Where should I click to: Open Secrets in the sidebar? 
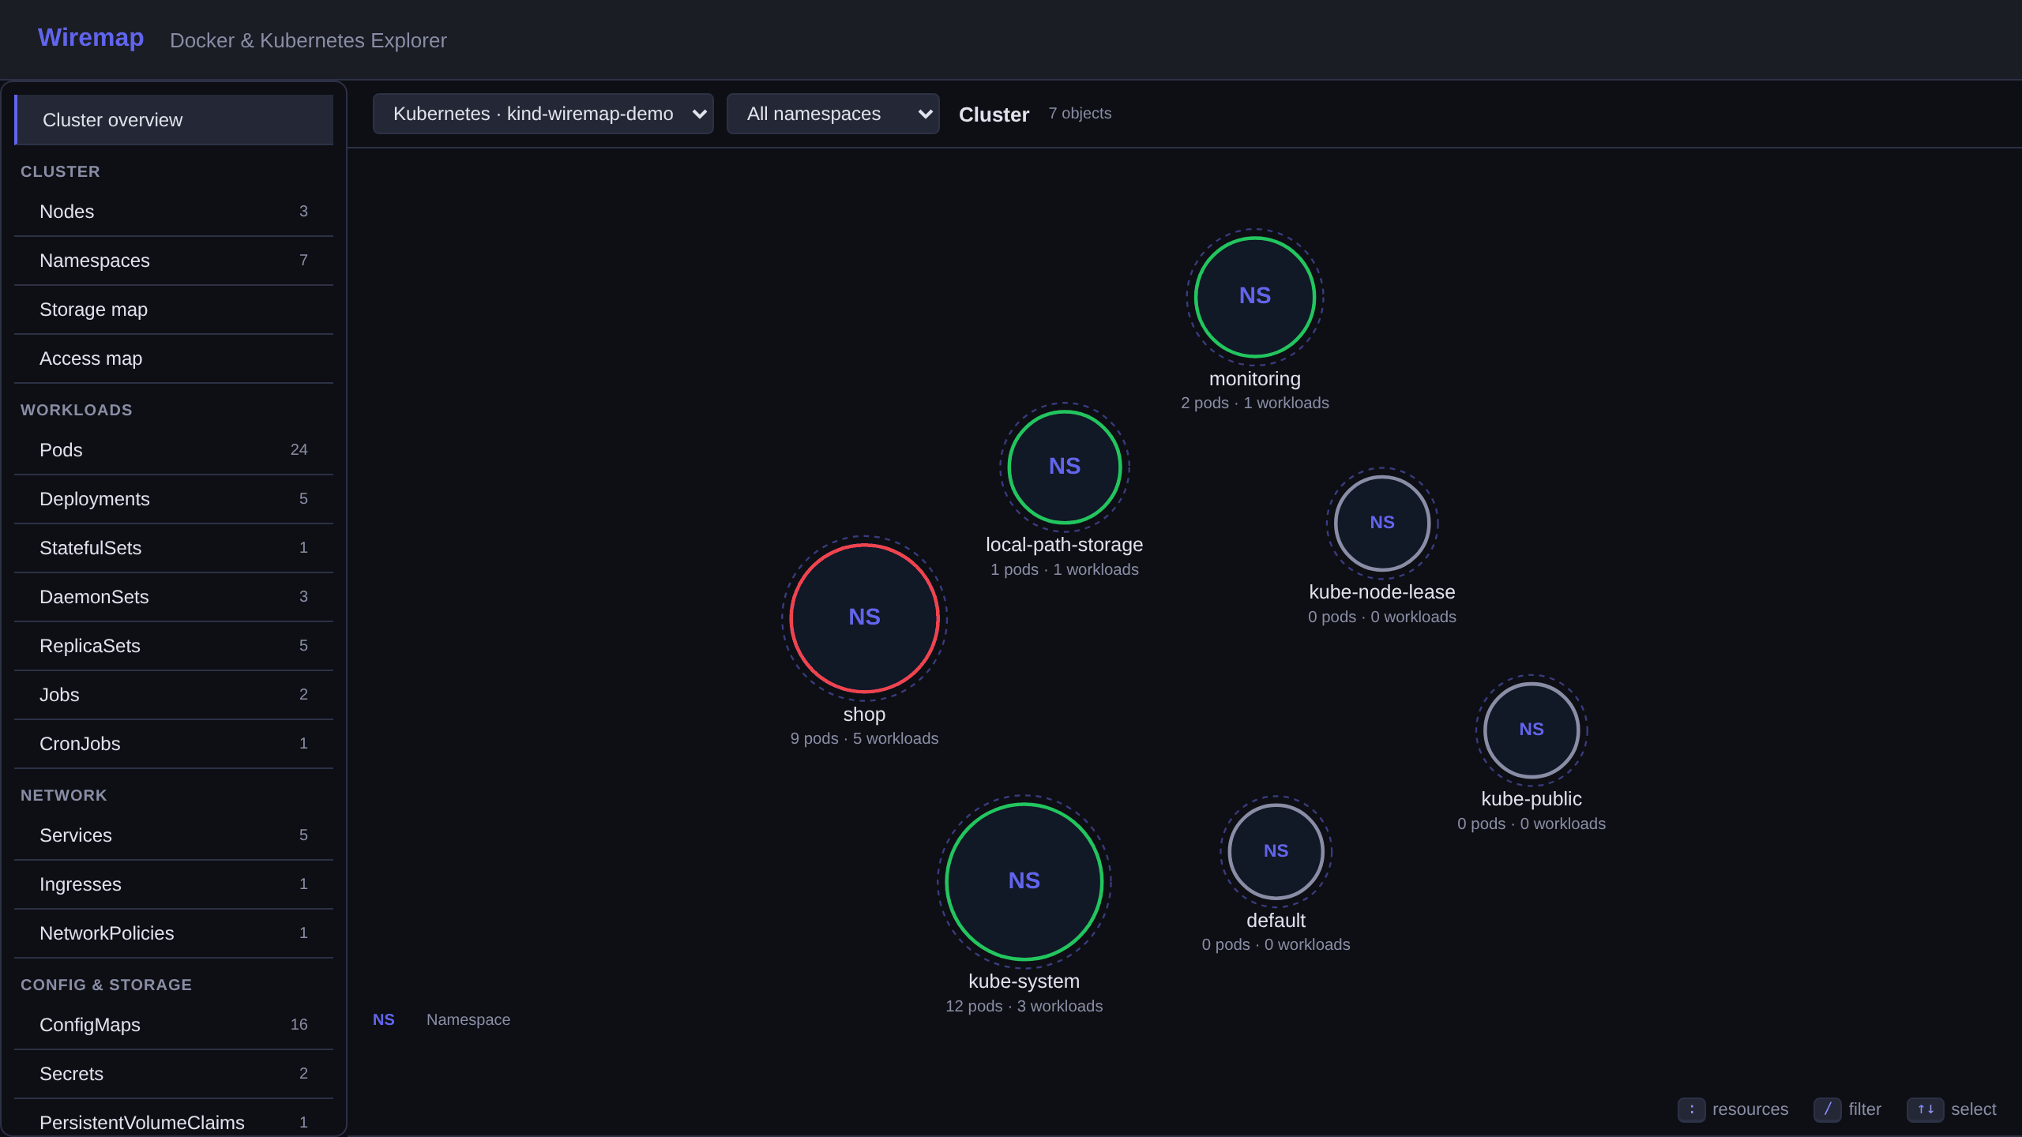(x=174, y=1074)
